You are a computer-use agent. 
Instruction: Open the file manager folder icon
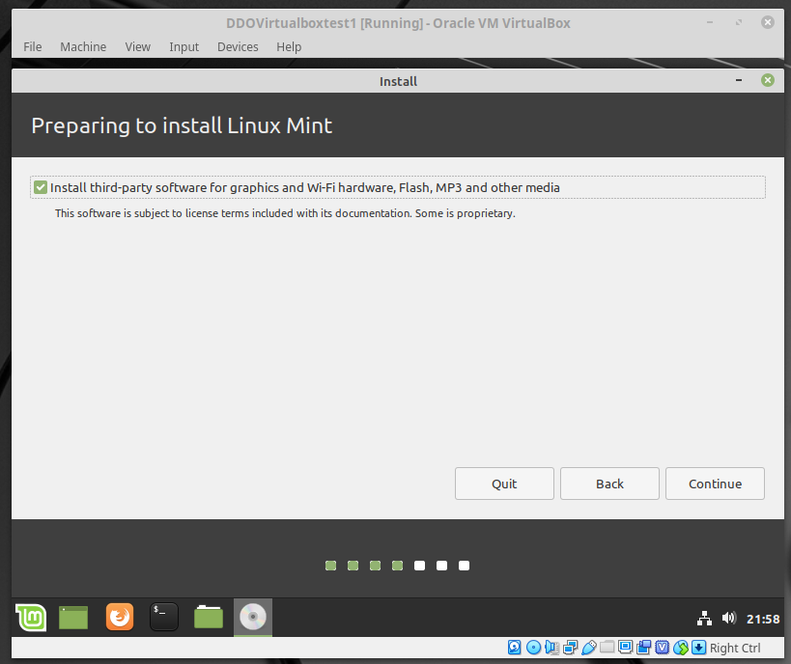[x=209, y=617]
